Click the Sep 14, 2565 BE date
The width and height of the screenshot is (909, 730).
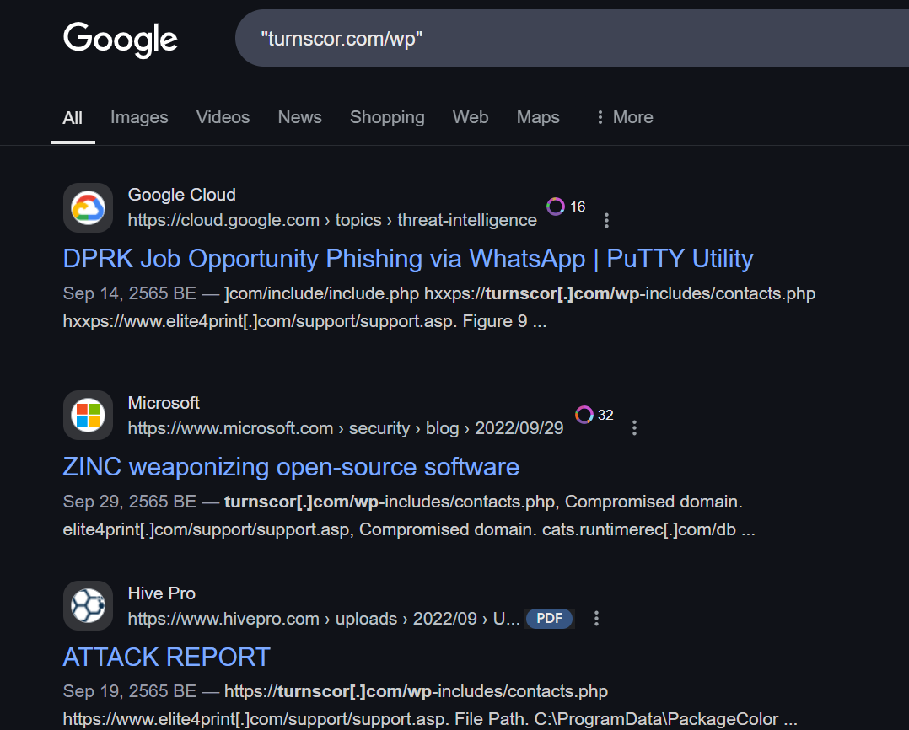pyautogui.click(x=129, y=293)
